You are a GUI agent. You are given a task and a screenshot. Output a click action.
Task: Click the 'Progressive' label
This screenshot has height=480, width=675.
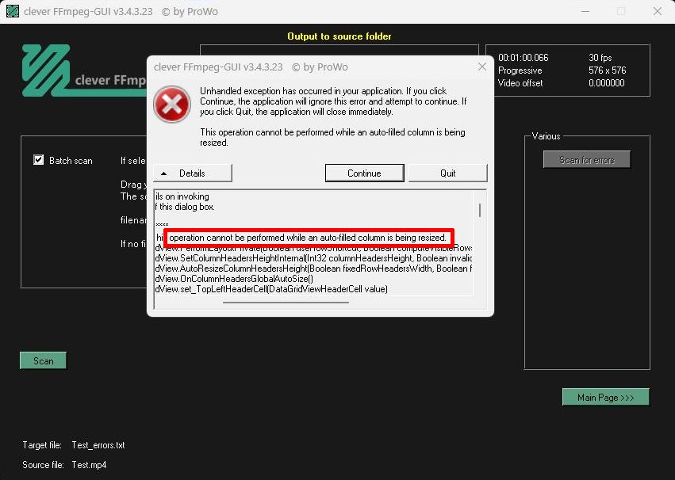[x=520, y=70]
